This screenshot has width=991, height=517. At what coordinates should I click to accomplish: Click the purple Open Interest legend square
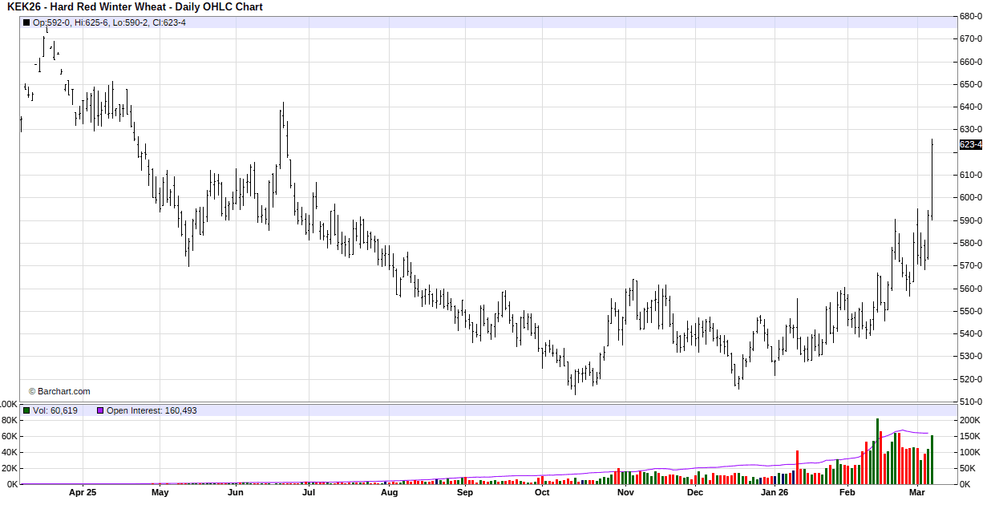click(x=100, y=410)
